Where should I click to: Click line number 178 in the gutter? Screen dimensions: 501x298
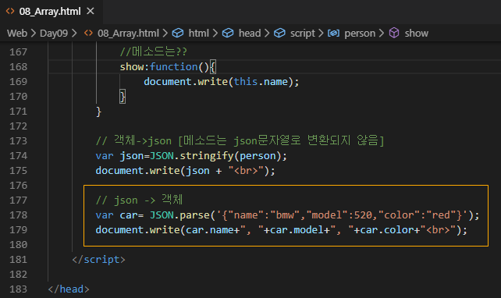pyautogui.click(x=18, y=215)
